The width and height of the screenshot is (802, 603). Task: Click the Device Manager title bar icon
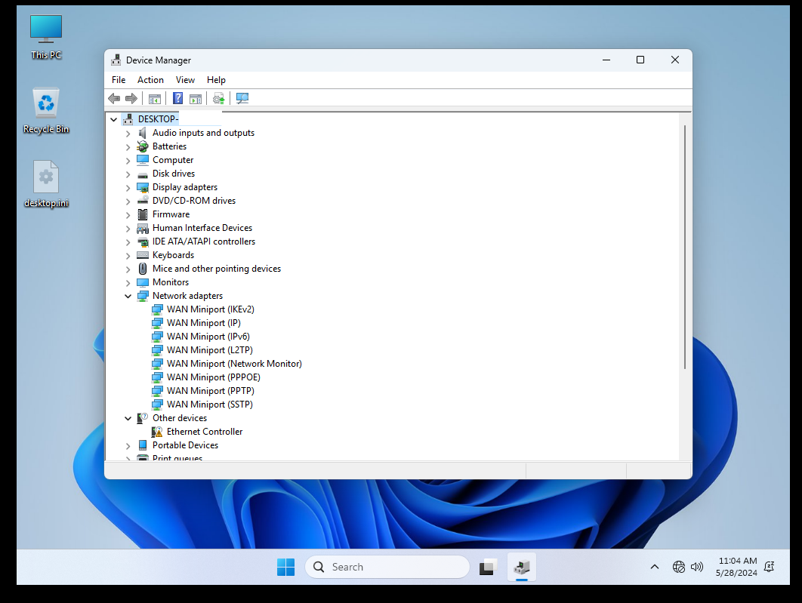(x=116, y=60)
